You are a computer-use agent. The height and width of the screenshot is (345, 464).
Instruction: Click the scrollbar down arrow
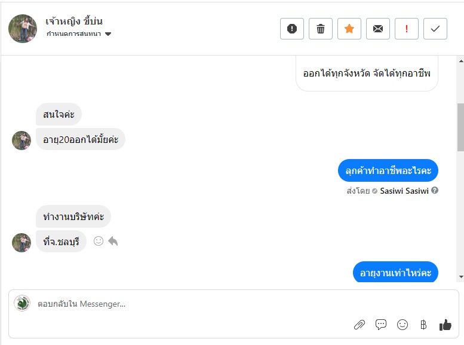(460, 277)
